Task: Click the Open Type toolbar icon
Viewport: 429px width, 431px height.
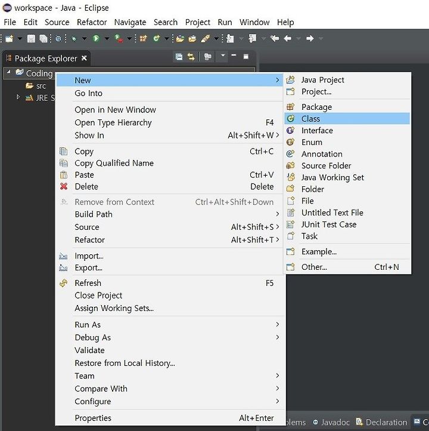Action: (x=180, y=38)
